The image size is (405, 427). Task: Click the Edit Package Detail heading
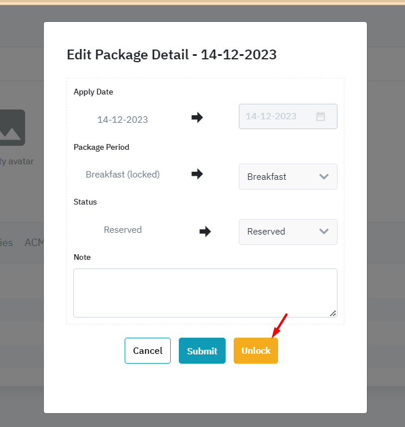click(x=171, y=55)
